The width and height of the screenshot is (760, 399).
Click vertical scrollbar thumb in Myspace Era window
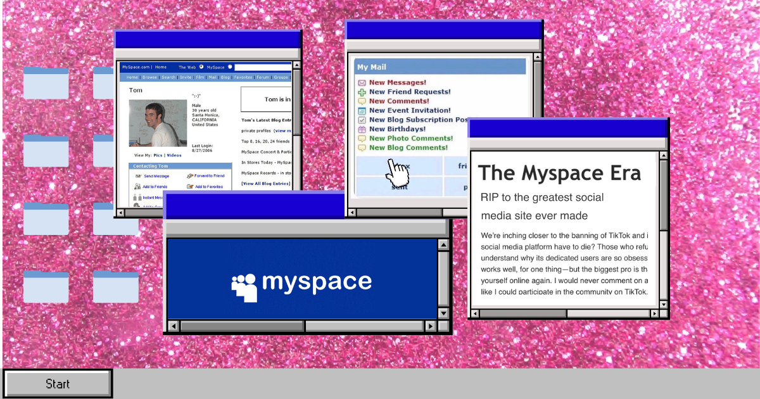click(x=664, y=195)
